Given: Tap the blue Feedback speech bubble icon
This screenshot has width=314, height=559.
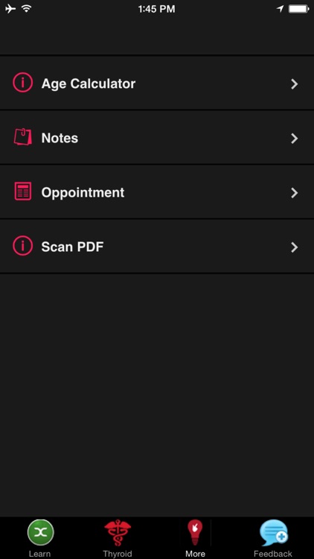Looking at the screenshot, I should coord(273,533).
